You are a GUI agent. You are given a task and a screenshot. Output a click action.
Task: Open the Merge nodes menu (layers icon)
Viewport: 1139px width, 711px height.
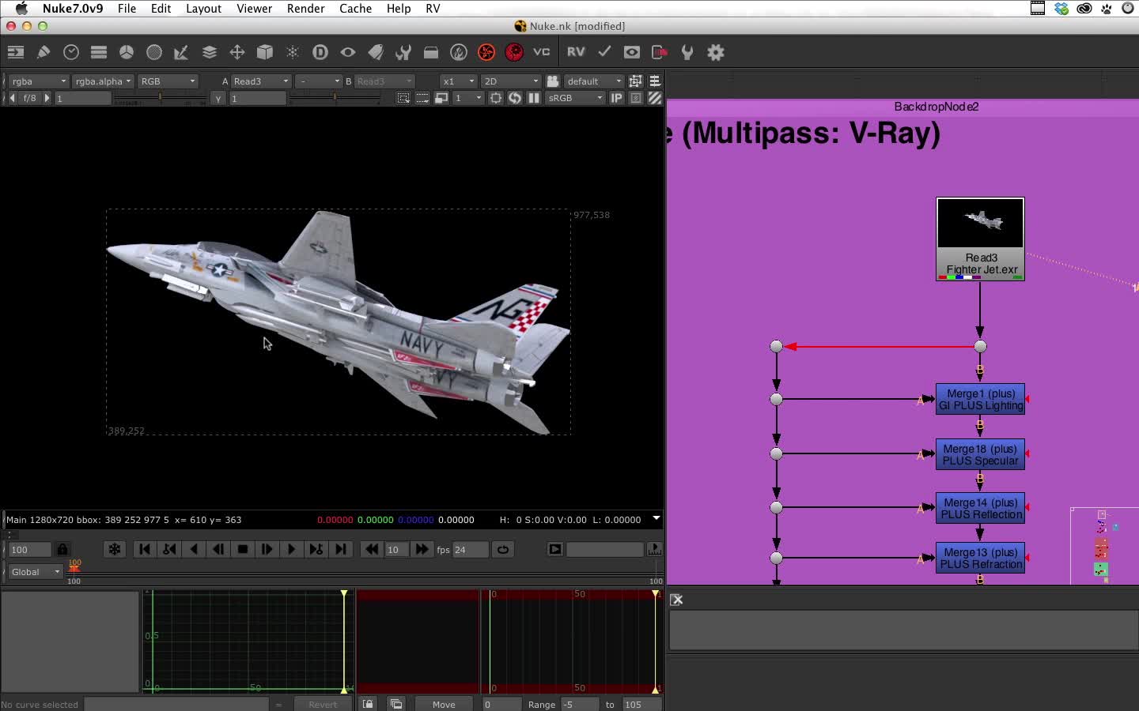[x=210, y=52]
